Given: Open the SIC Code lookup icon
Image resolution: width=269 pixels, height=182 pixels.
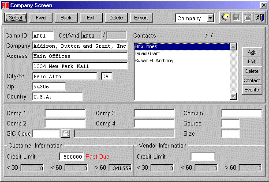Looking at the screenshot, I should [66, 133].
